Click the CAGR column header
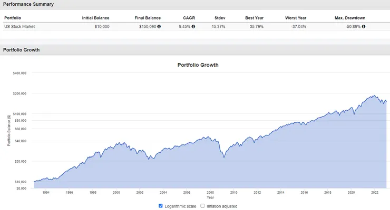The height and width of the screenshot is (210, 390). pos(189,18)
